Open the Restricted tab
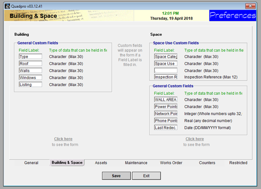The image size is (261, 189). [x=238, y=163]
